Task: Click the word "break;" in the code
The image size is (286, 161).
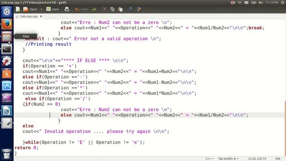Action: (x=256, y=28)
